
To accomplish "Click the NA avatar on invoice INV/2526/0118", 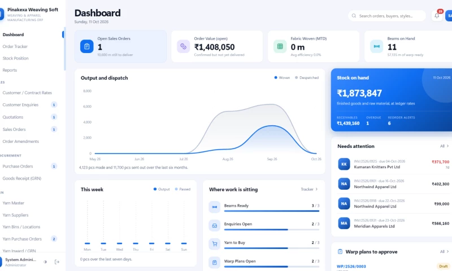I will click(x=344, y=204).
